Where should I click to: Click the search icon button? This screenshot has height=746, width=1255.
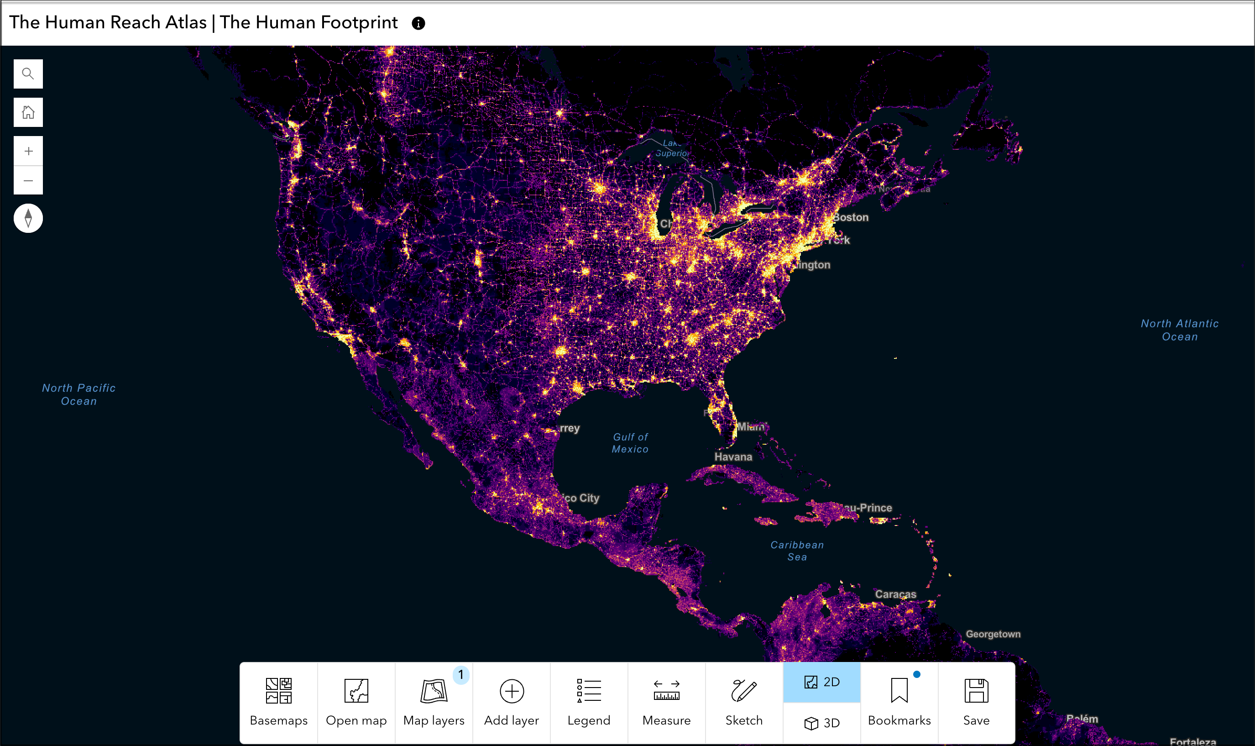click(x=27, y=73)
